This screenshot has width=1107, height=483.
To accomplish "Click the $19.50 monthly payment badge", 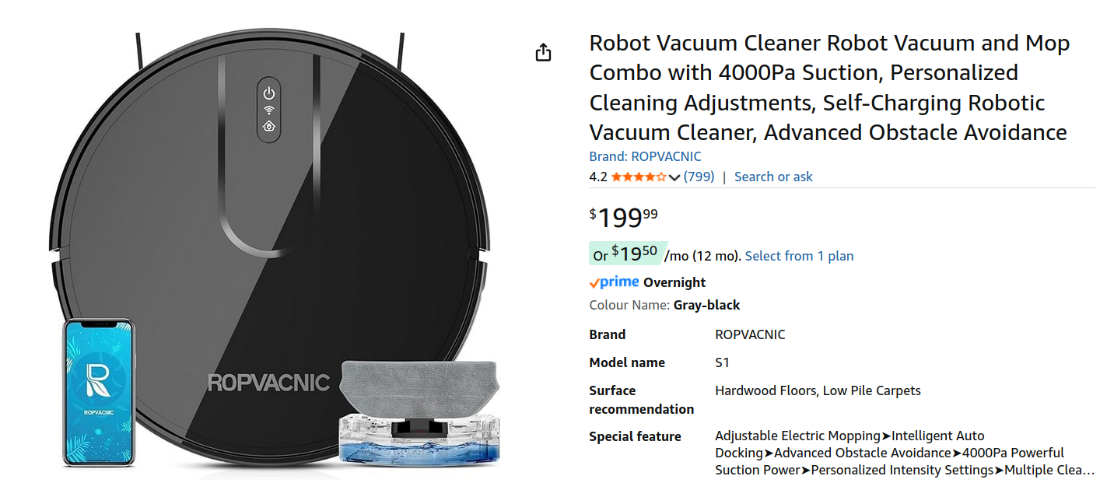I will (x=625, y=254).
